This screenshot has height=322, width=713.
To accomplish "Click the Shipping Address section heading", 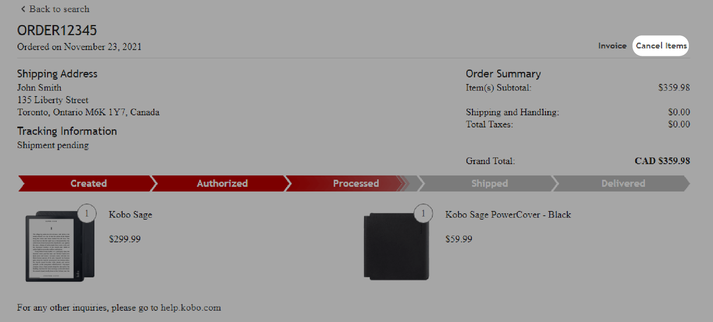I will click(57, 73).
